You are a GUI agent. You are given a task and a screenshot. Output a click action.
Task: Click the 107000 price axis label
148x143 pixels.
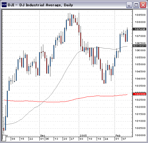point(140,36)
